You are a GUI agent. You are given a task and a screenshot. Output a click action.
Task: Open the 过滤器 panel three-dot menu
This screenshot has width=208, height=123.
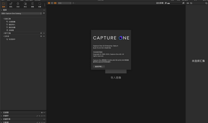44,113
